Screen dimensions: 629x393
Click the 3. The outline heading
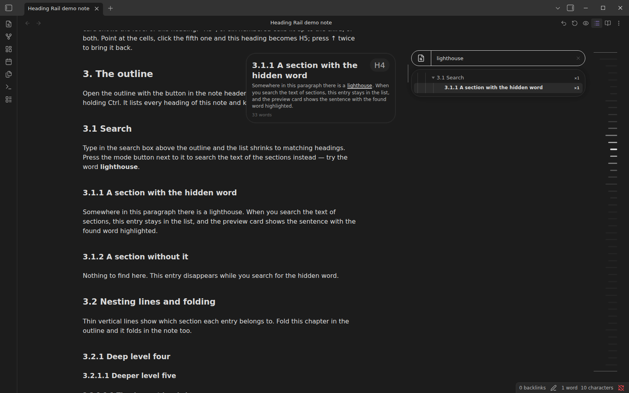click(118, 74)
